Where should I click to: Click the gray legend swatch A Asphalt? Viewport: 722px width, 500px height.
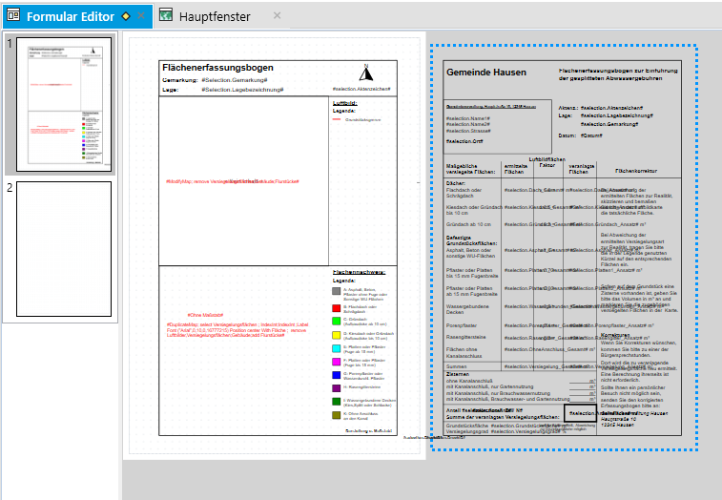pyautogui.click(x=336, y=291)
